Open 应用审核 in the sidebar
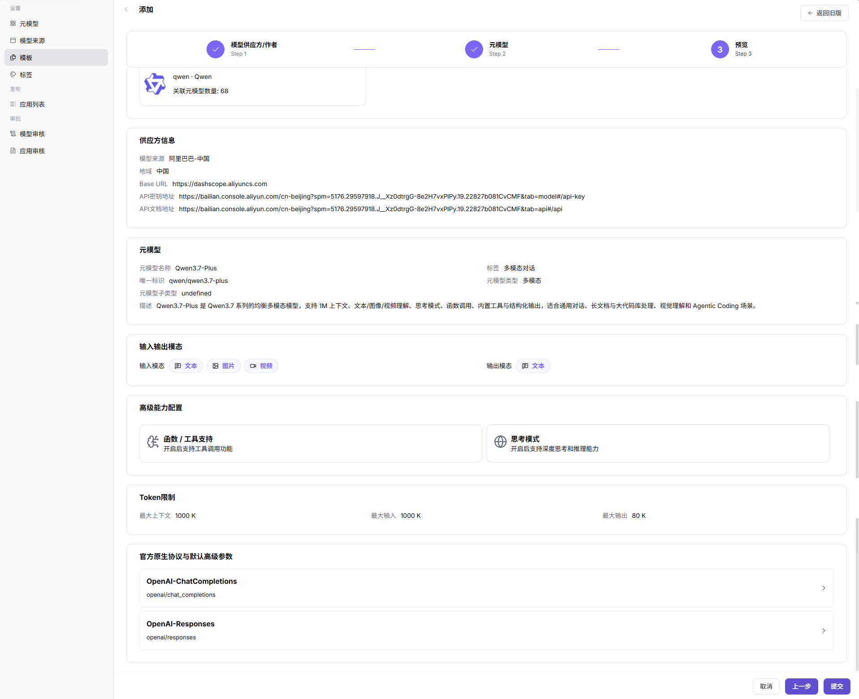859x699 pixels. [56, 151]
